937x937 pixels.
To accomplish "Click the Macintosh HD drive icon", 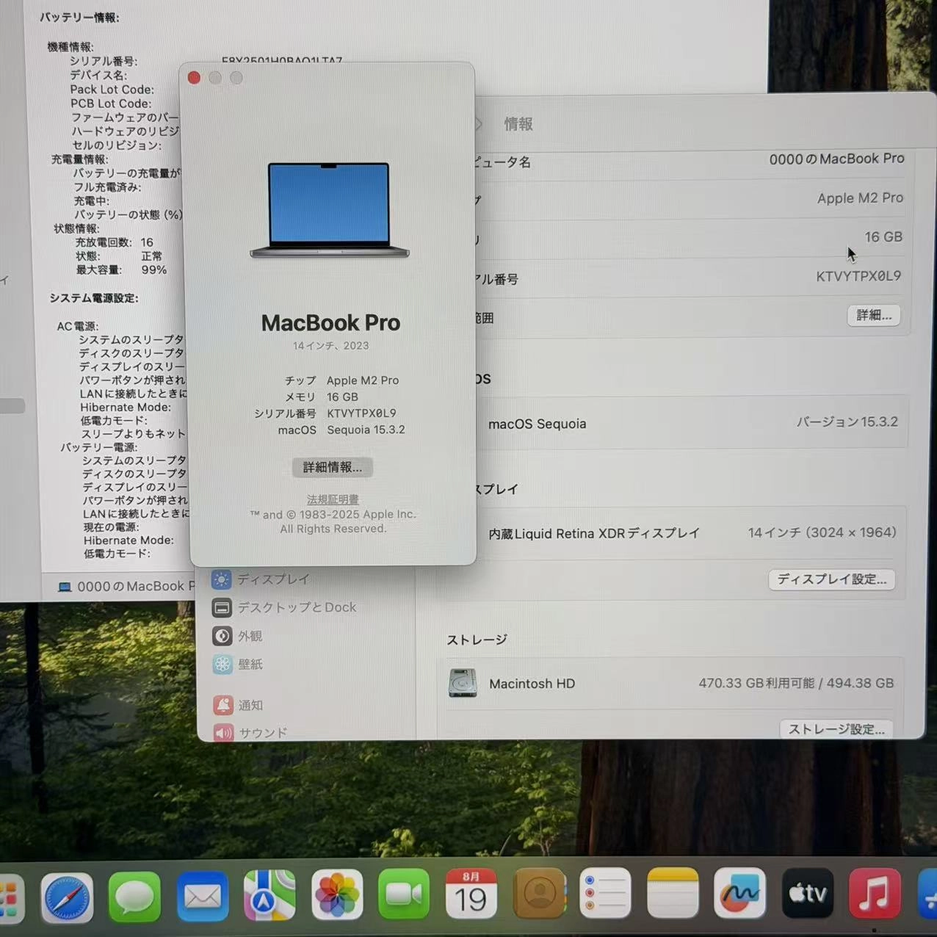I will [463, 683].
